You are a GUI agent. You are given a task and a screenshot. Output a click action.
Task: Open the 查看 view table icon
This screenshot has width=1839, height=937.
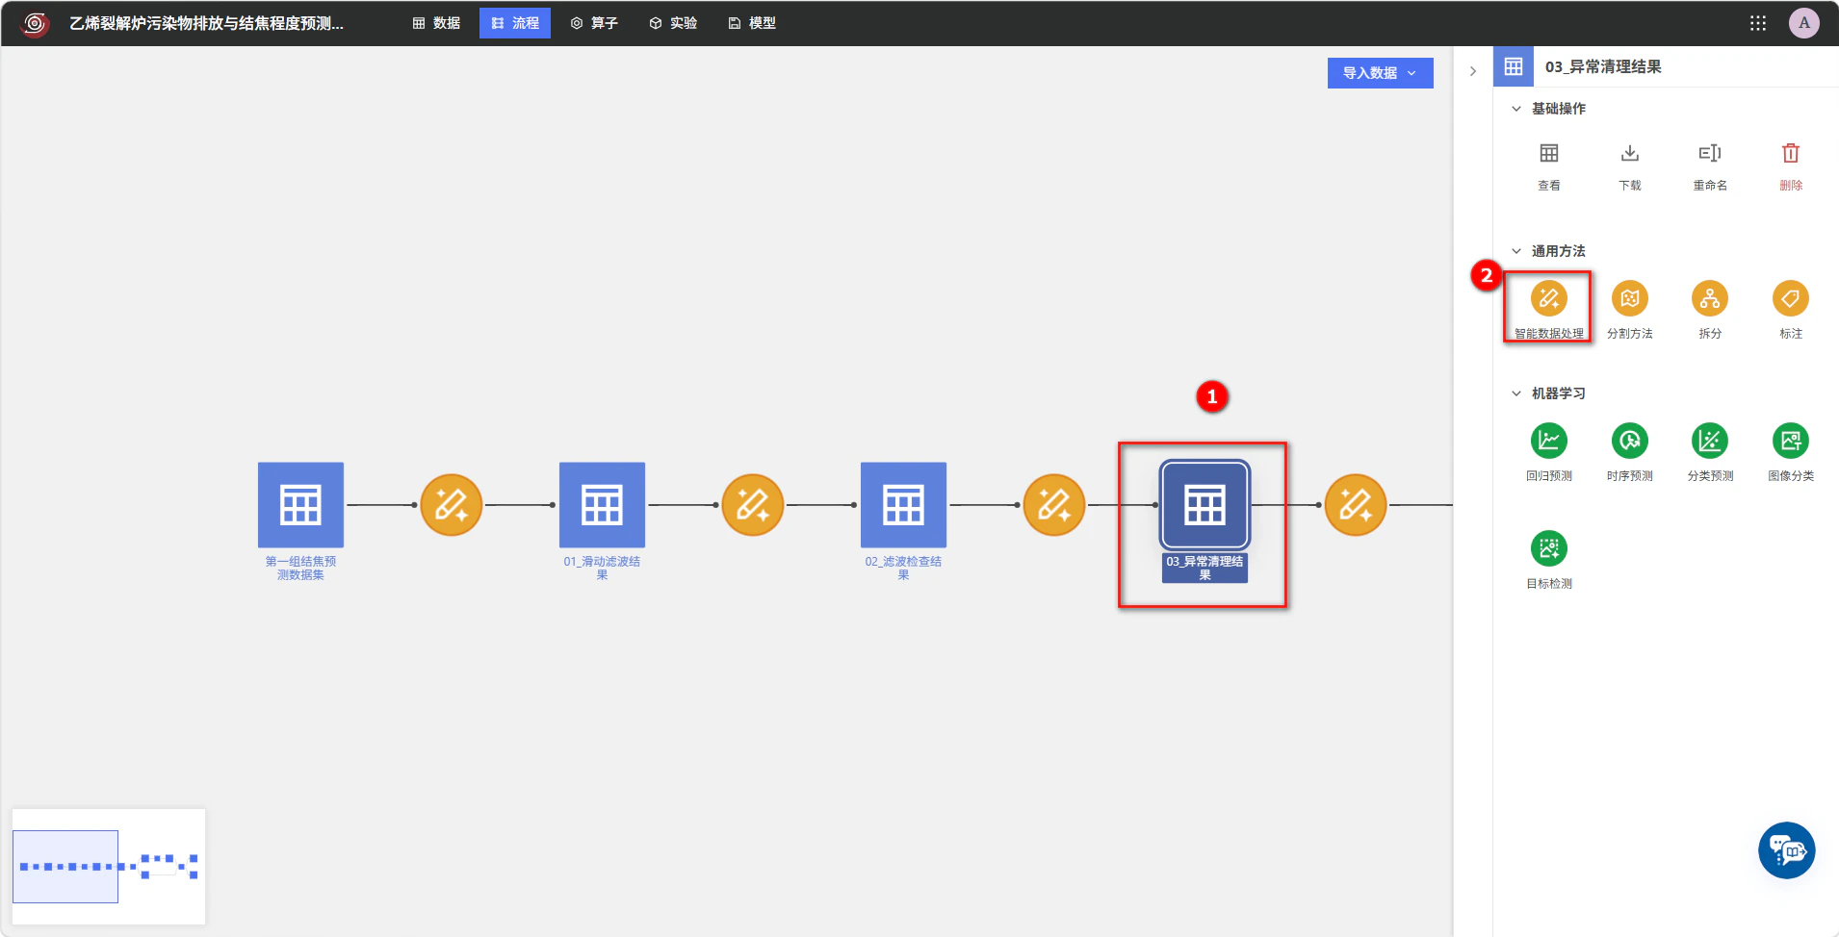tap(1548, 154)
